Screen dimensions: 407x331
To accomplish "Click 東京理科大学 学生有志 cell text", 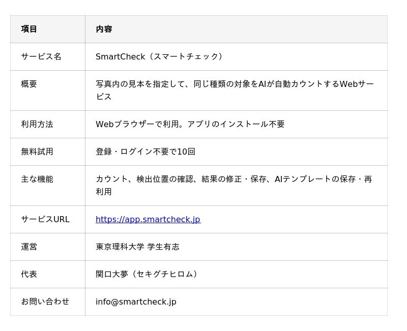I will point(137,247).
